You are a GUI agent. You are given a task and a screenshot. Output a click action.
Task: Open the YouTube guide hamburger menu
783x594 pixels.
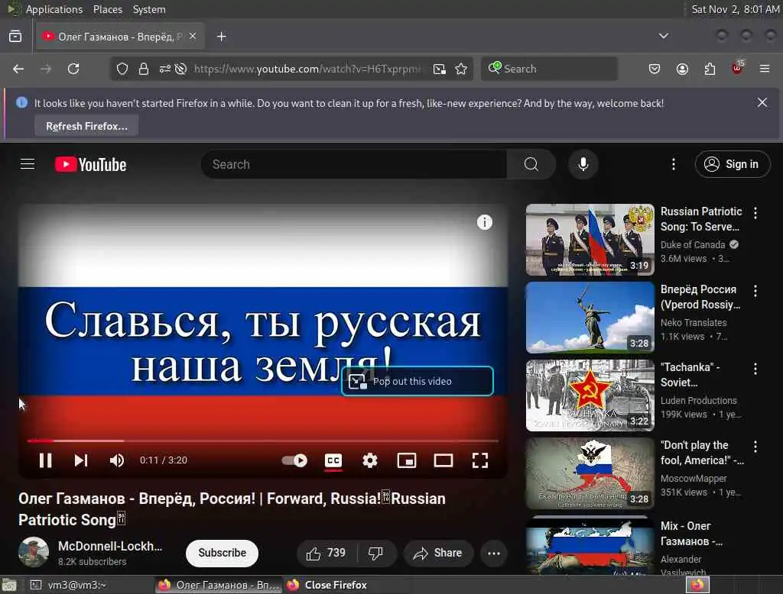tap(28, 164)
